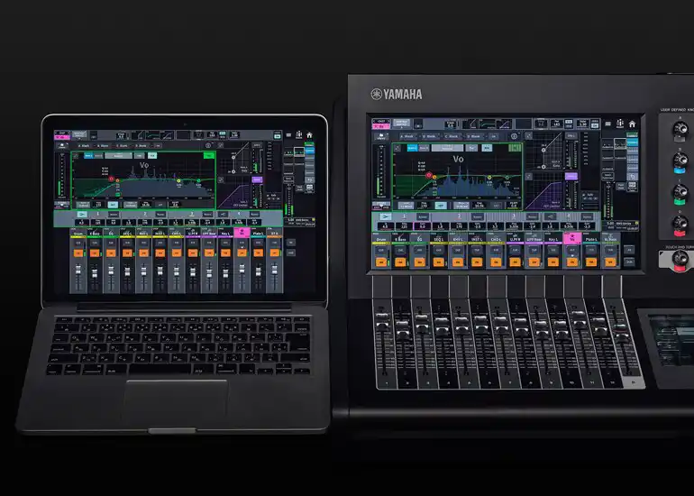Click the top user defined knob on console
The width and height of the screenshot is (694, 496).
point(680,129)
